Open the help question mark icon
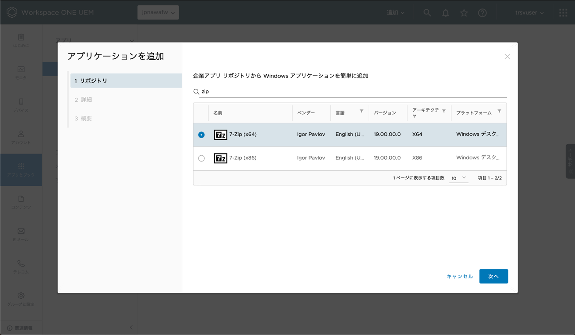Viewport: 575px width, 335px height. click(x=482, y=13)
